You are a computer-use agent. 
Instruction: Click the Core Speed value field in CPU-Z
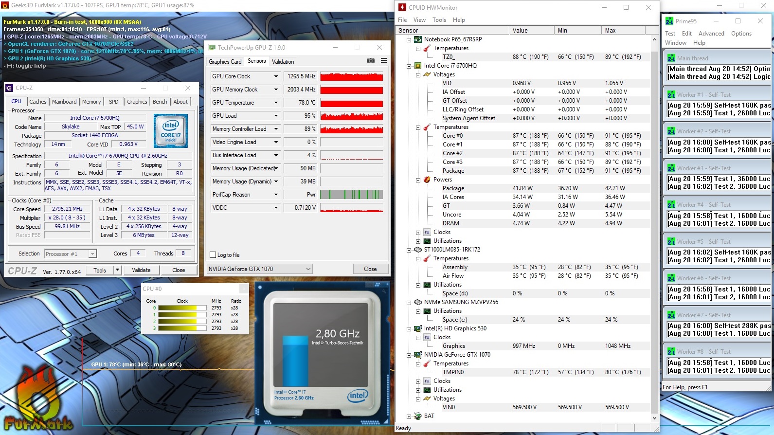67,209
